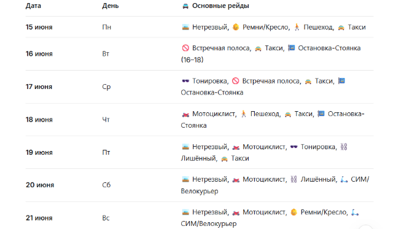
Task: Click the taxi icon in 18 июня row
Action: pos(288,114)
